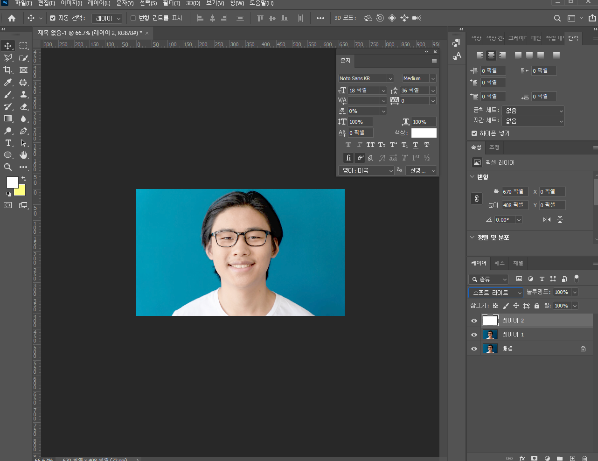The width and height of the screenshot is (598, 461).
Task: Apply faux bold text style
Action: click(348, 145)
